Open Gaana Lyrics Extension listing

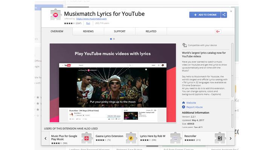pos(109,136)
